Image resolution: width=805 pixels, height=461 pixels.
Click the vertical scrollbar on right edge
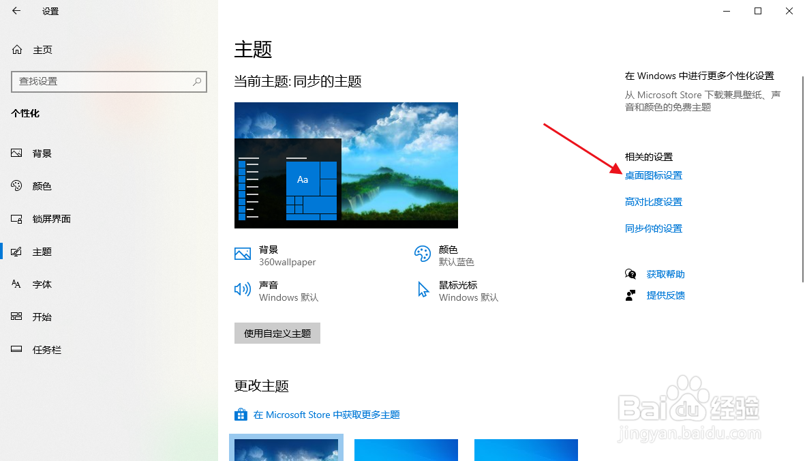(802, 179)
